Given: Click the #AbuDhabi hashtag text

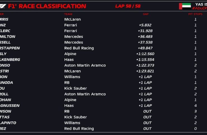Looking at the screenshot, I should 199,8.
